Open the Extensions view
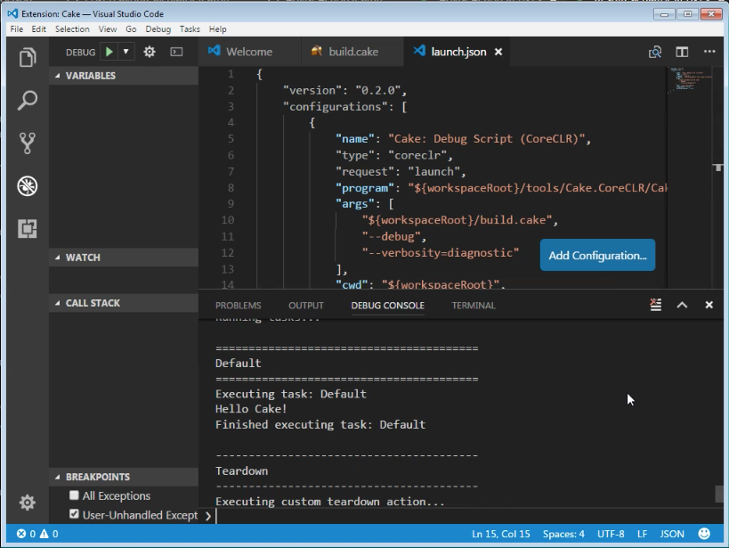Screen dimensions: 729x548 (28, 229)
